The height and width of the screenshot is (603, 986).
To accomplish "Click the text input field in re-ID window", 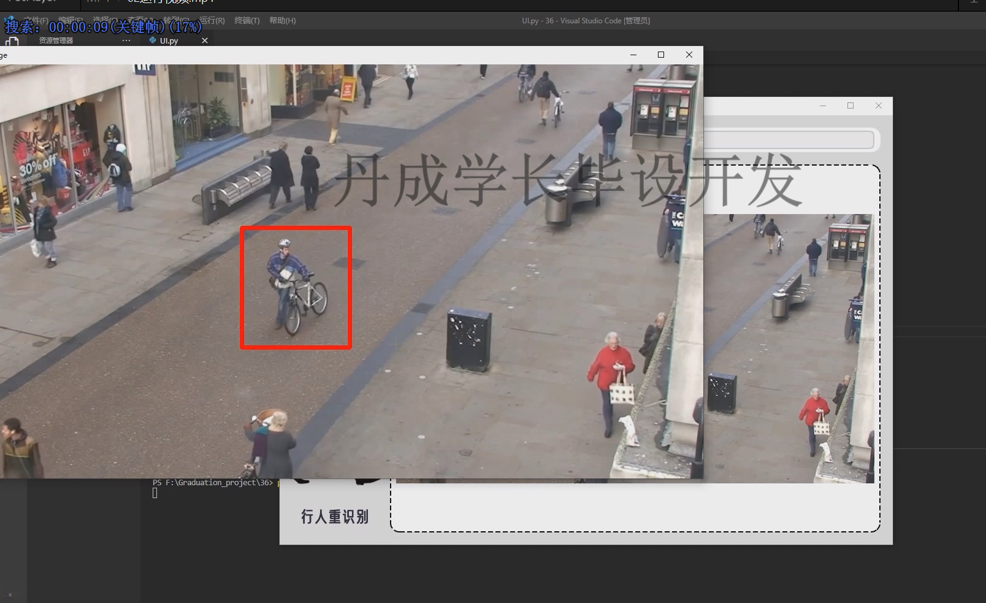I will (789, 140).
